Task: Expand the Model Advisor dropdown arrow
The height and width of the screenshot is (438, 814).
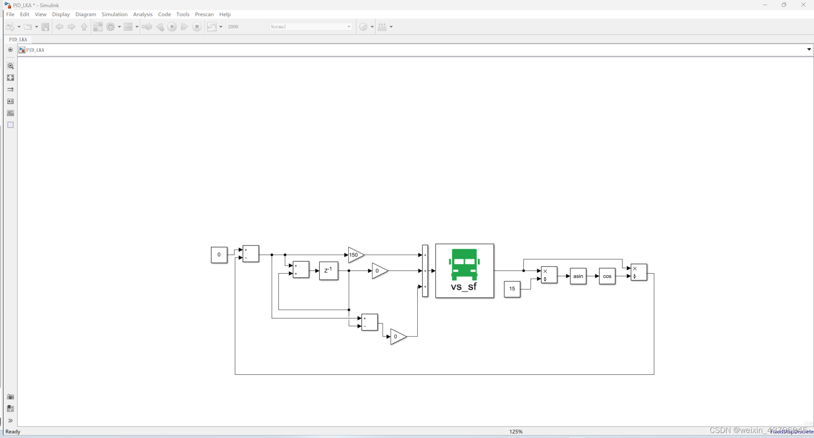Action: [x=372, y=27]
